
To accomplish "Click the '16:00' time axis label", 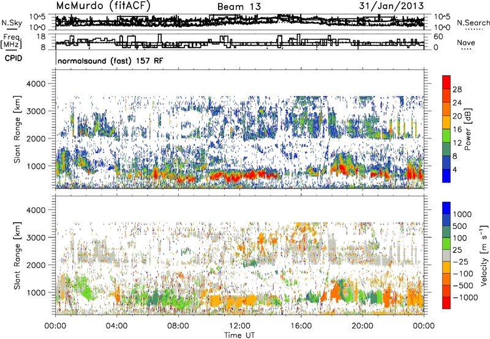I will pyautogui.click(x=301, y=326).
